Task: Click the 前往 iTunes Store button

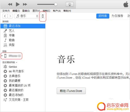Action: [x=71, y=91]
